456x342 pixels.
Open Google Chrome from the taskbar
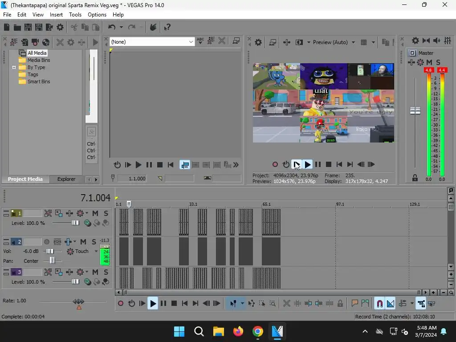(258, 331)
